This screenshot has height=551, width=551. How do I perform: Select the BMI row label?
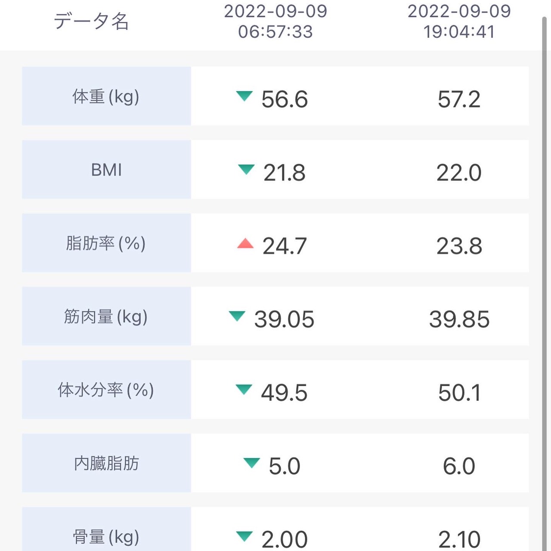coord(106,169)
